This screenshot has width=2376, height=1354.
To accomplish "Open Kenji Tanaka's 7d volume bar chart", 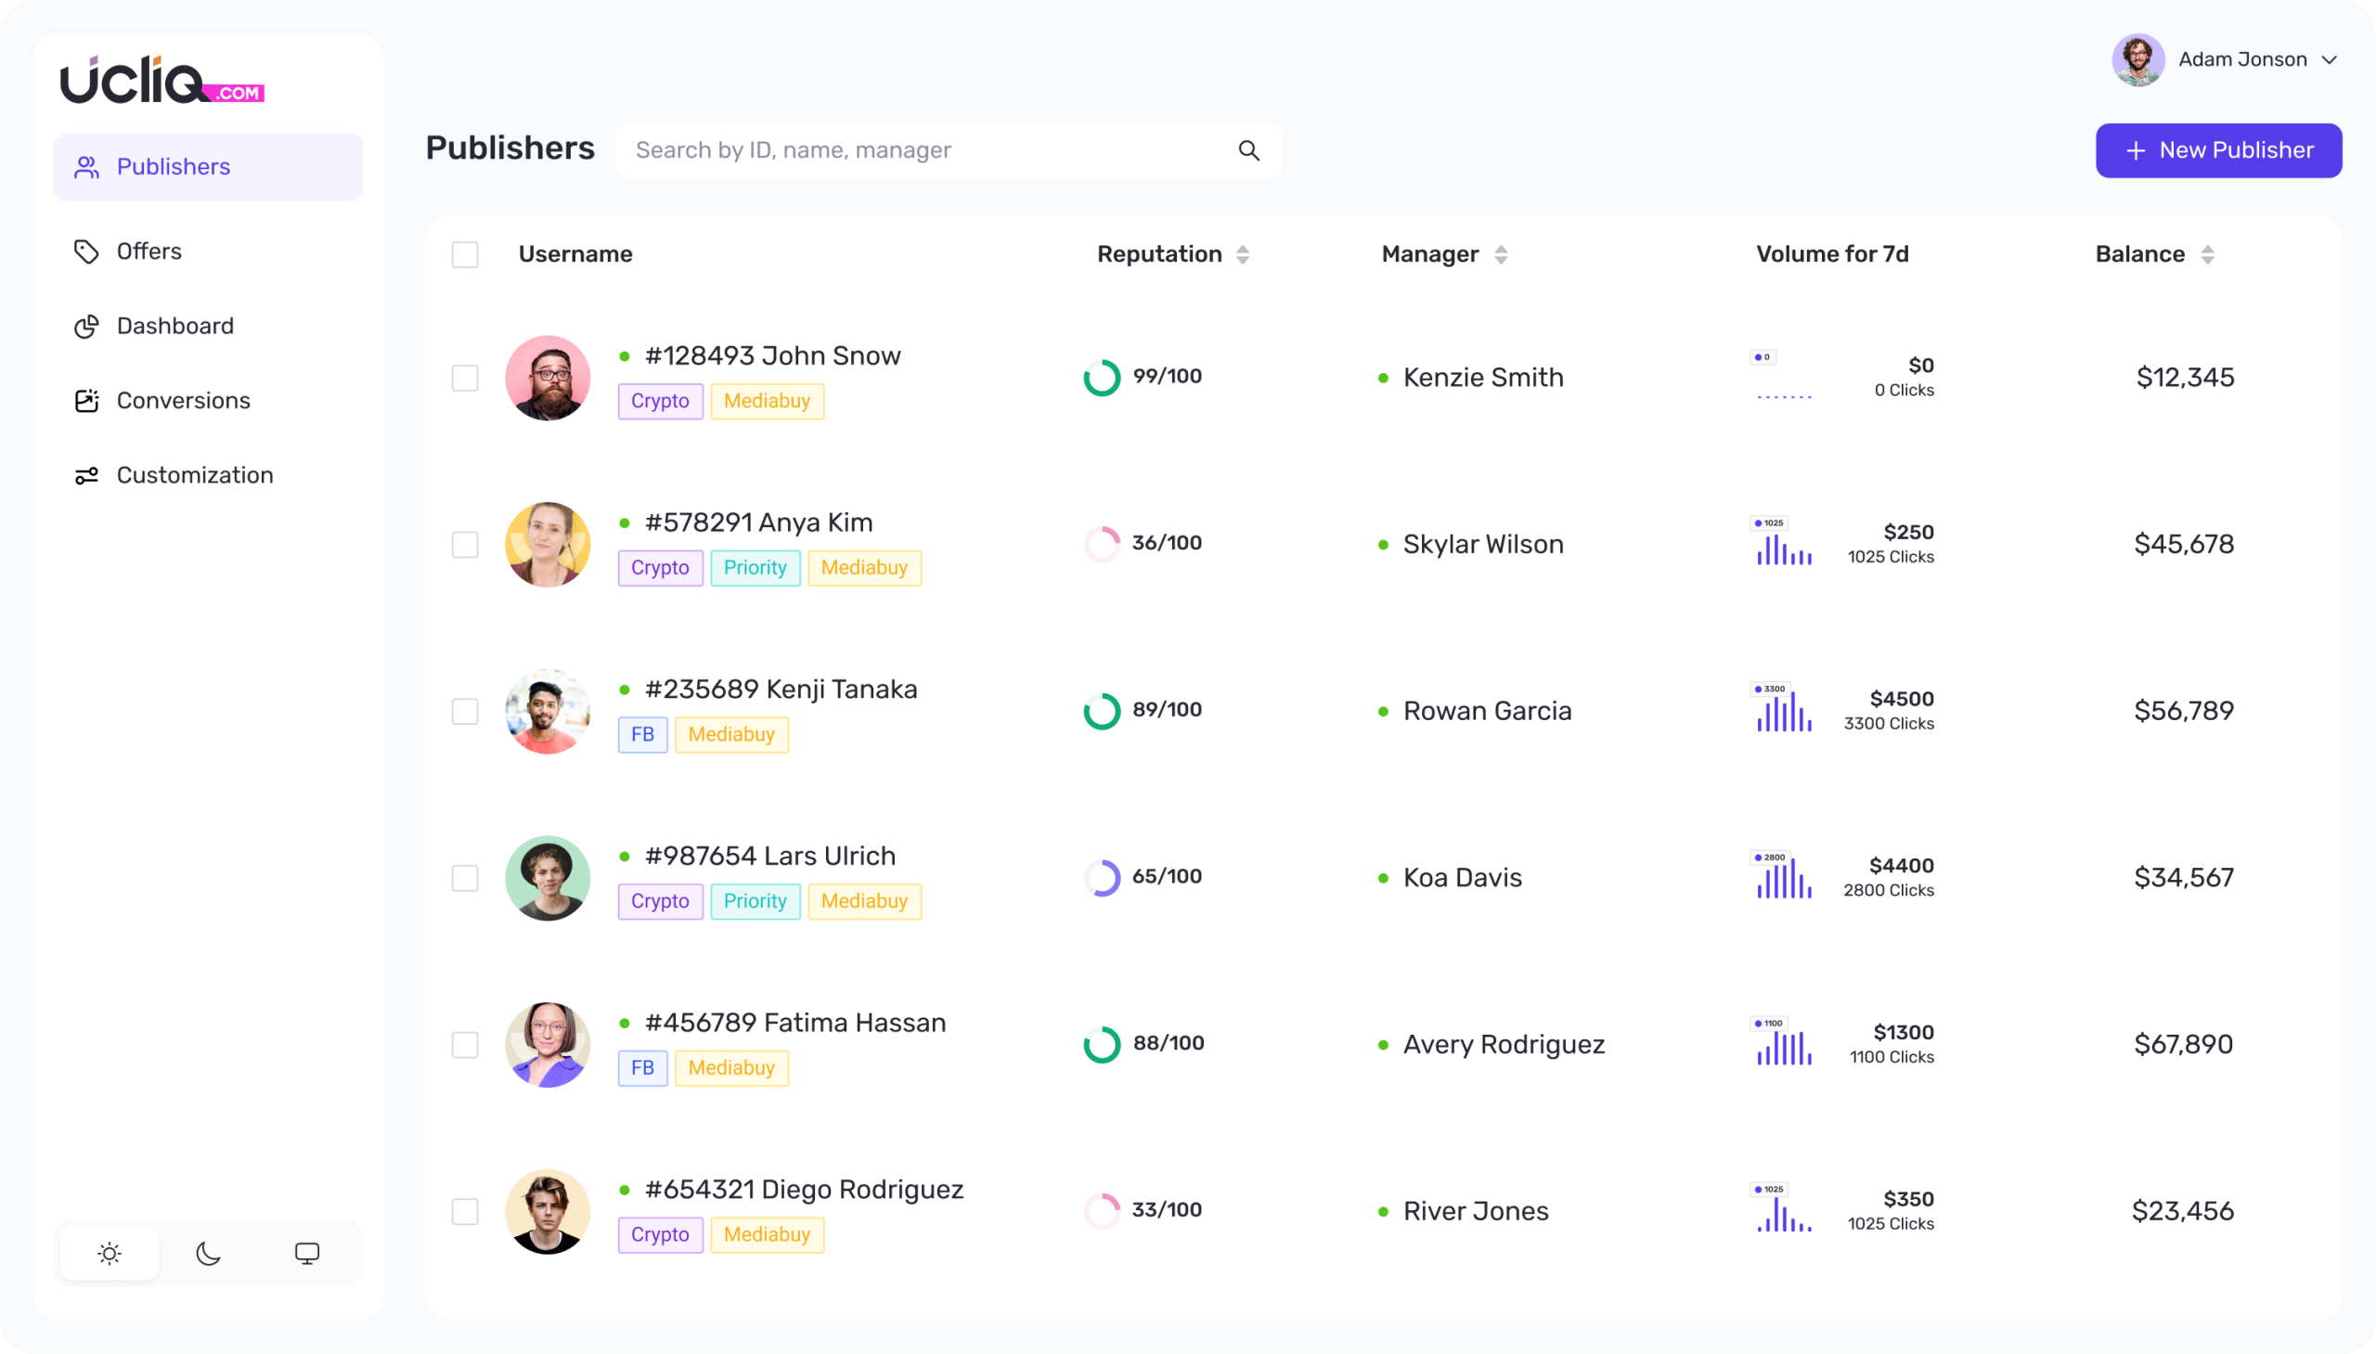I will click(1784, 712).
